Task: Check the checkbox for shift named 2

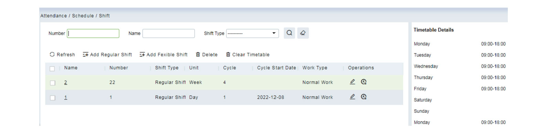Action: pos(52,83)
